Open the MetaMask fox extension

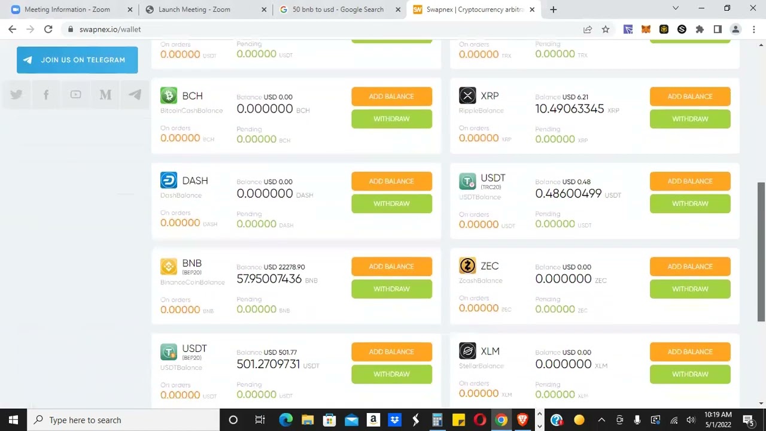646,29
